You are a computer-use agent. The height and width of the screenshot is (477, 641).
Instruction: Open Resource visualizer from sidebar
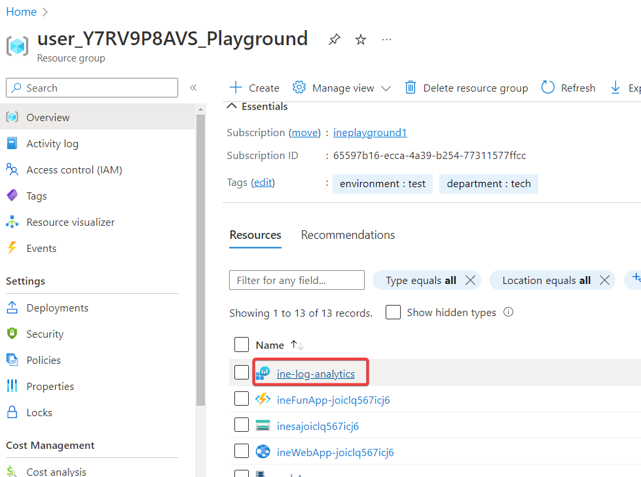pos(70,222)
